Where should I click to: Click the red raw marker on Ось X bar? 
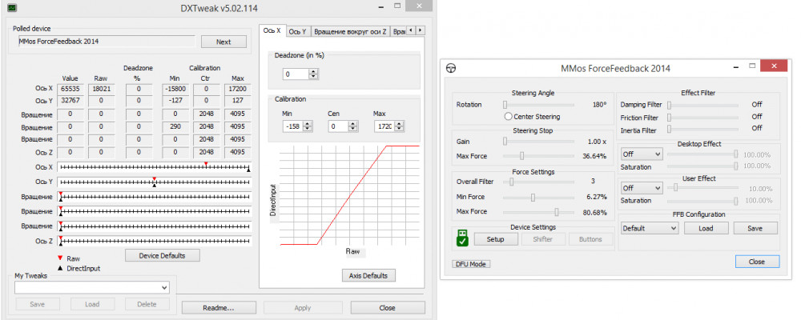206,164
